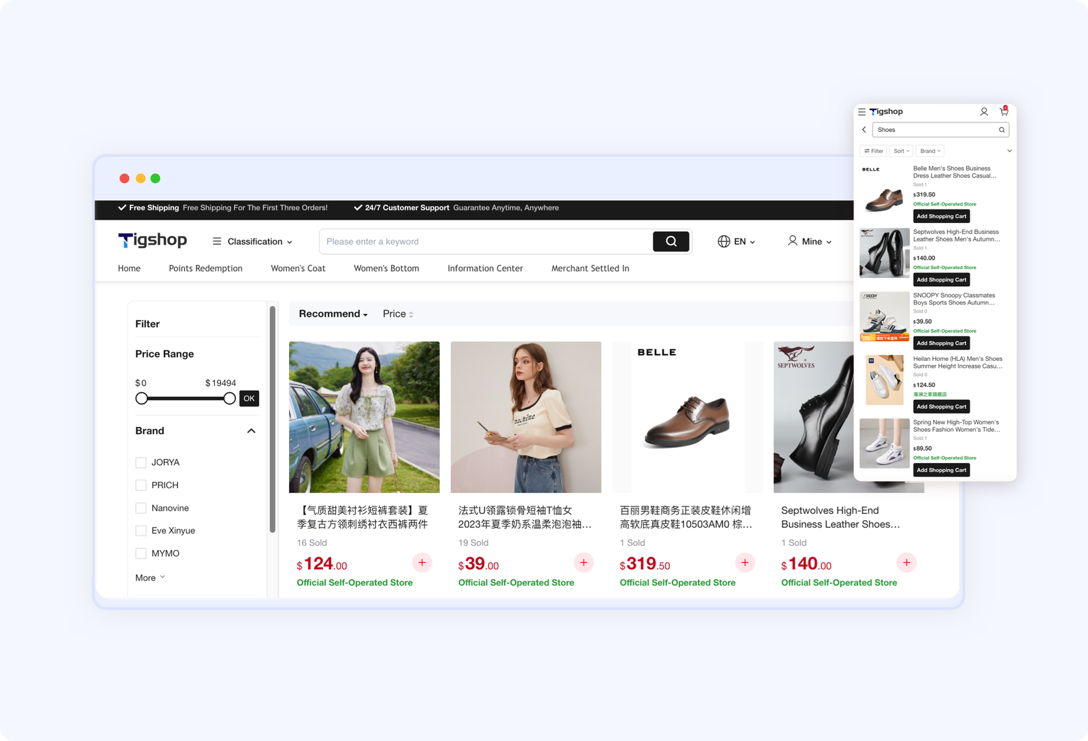Viewport: 1088px width, 741px height.
Task: Add the $124.00 outfit to cart
Action: coord(422,562)
